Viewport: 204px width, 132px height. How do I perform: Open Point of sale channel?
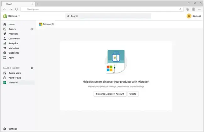coord(15,78)
